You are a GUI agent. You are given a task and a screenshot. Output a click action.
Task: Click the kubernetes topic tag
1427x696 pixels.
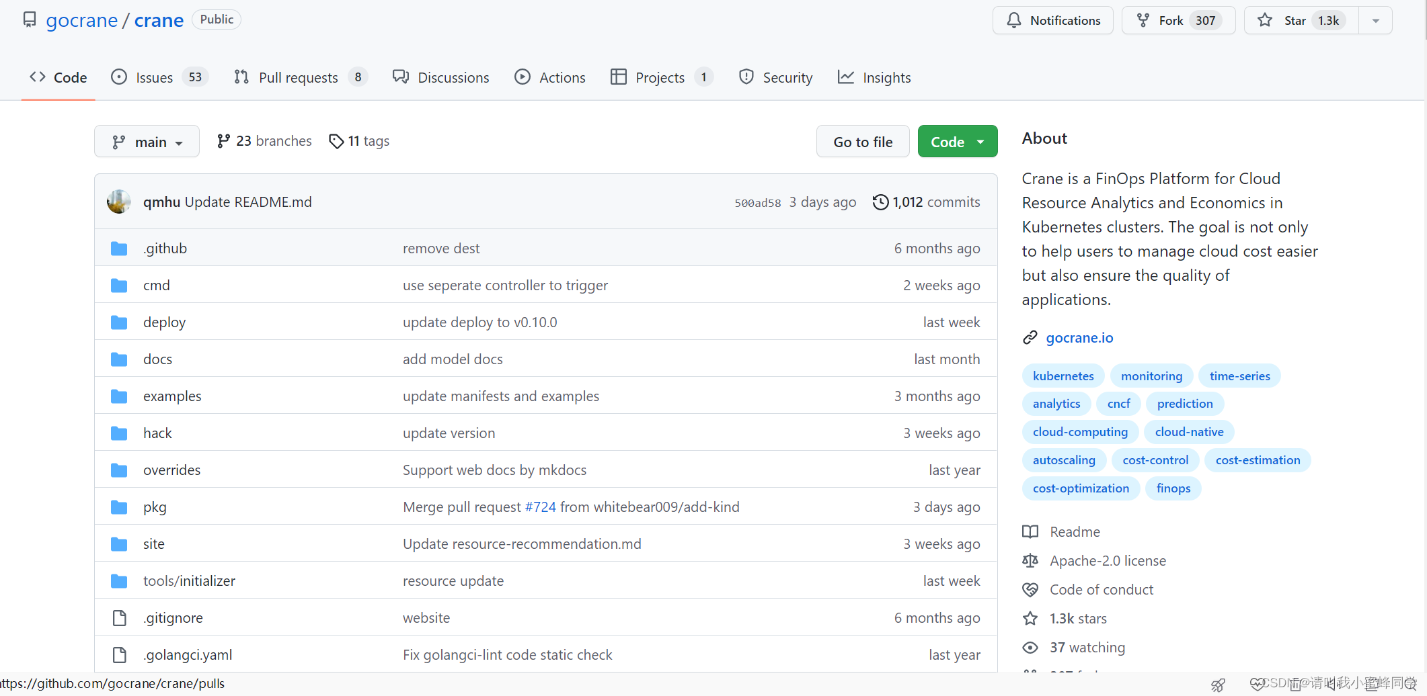coord(1063,376)
